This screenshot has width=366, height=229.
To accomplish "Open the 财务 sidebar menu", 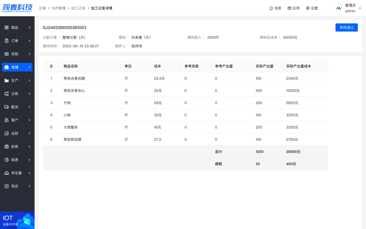I will [x=17, y=147].
